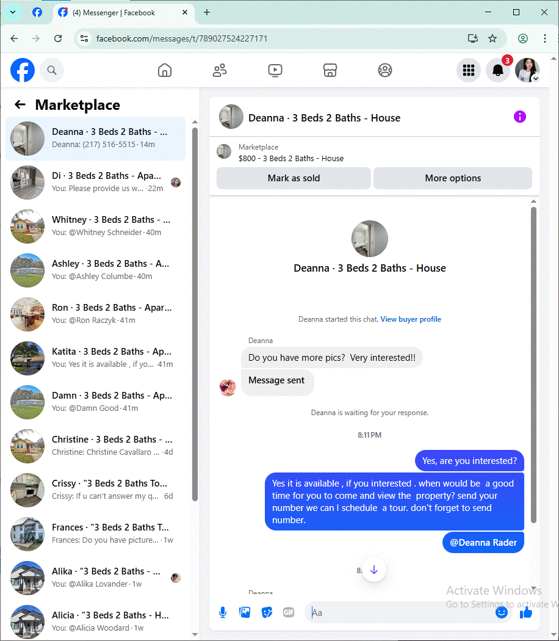Open the Friends icon in top navigation
The height and width of the screenshot is (641, 559).
click(x=220, y=70)
